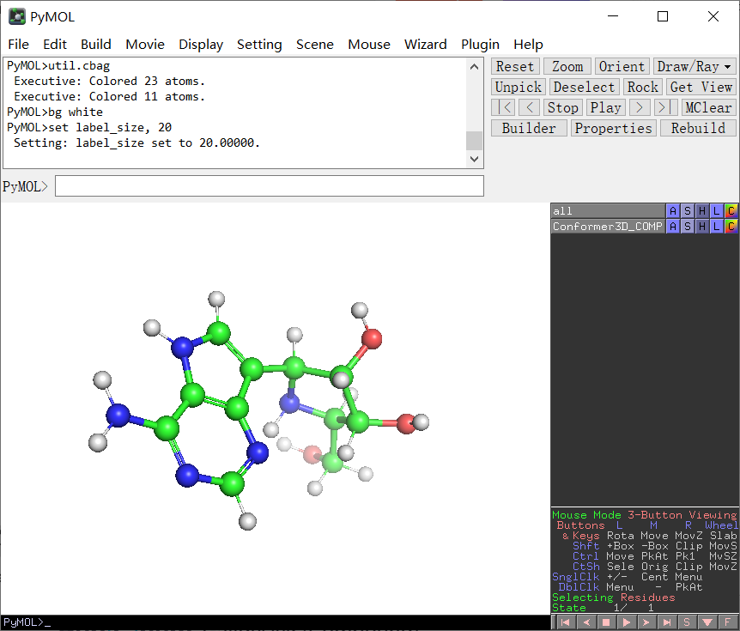Screen dimensions: 740x631
Task: Click the Reset button
Action: (515, 67)
